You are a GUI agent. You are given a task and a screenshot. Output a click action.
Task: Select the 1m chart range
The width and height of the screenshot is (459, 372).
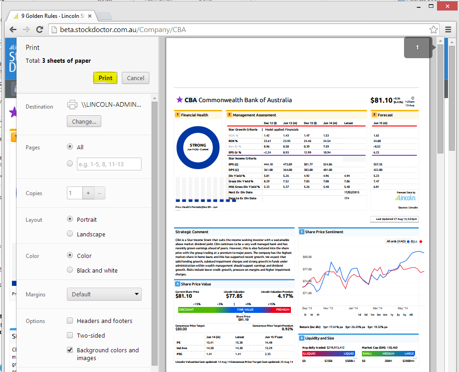[372, 315]
